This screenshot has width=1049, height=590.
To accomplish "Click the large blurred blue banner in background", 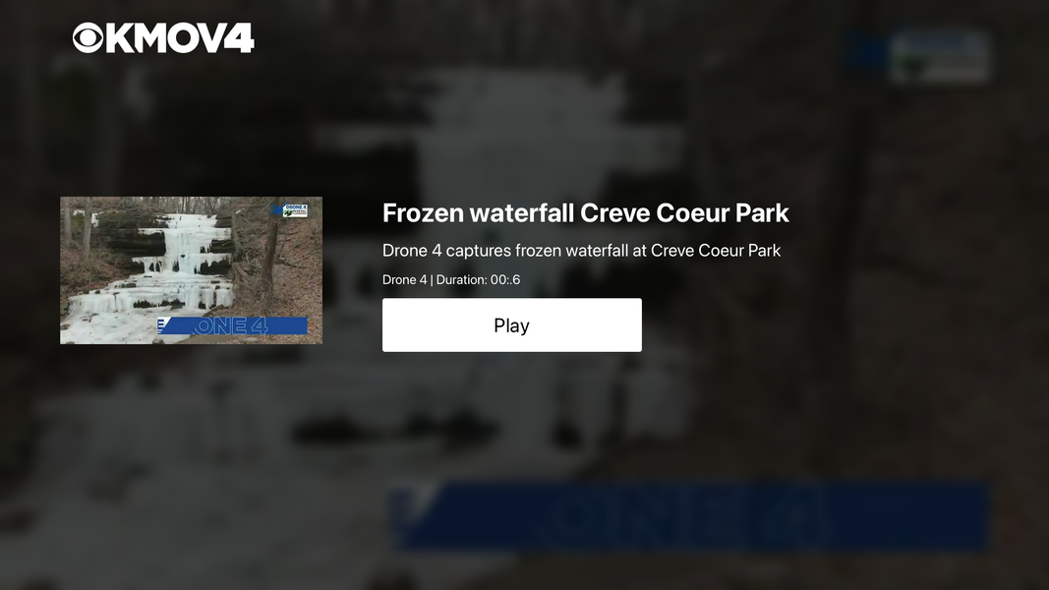I will (689, 516).
